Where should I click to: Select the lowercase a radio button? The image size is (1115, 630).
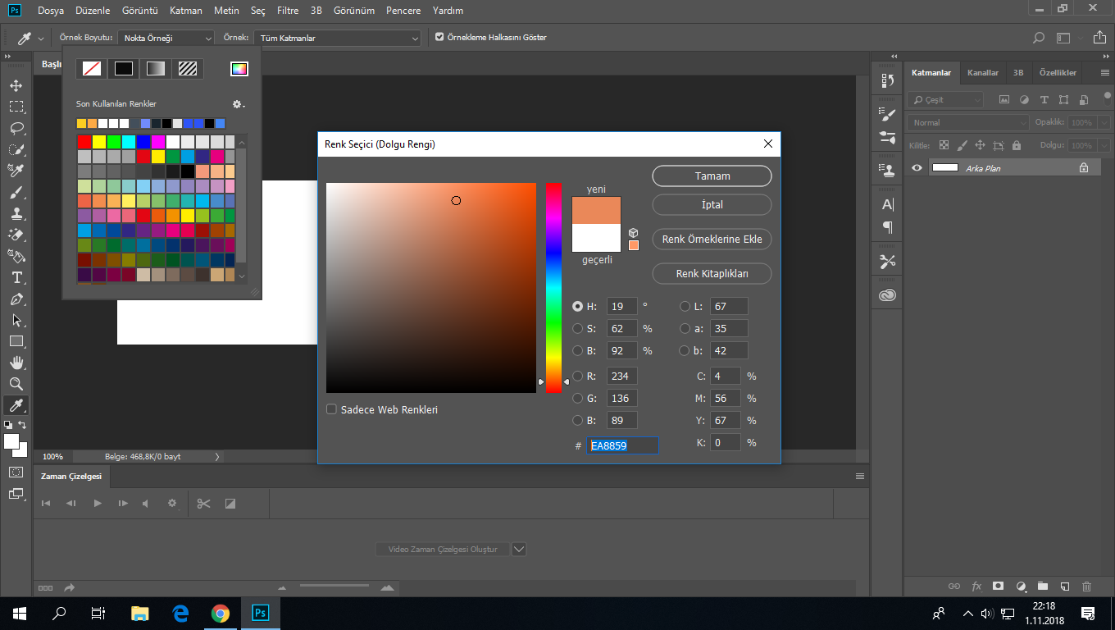[x=685, y=329]
